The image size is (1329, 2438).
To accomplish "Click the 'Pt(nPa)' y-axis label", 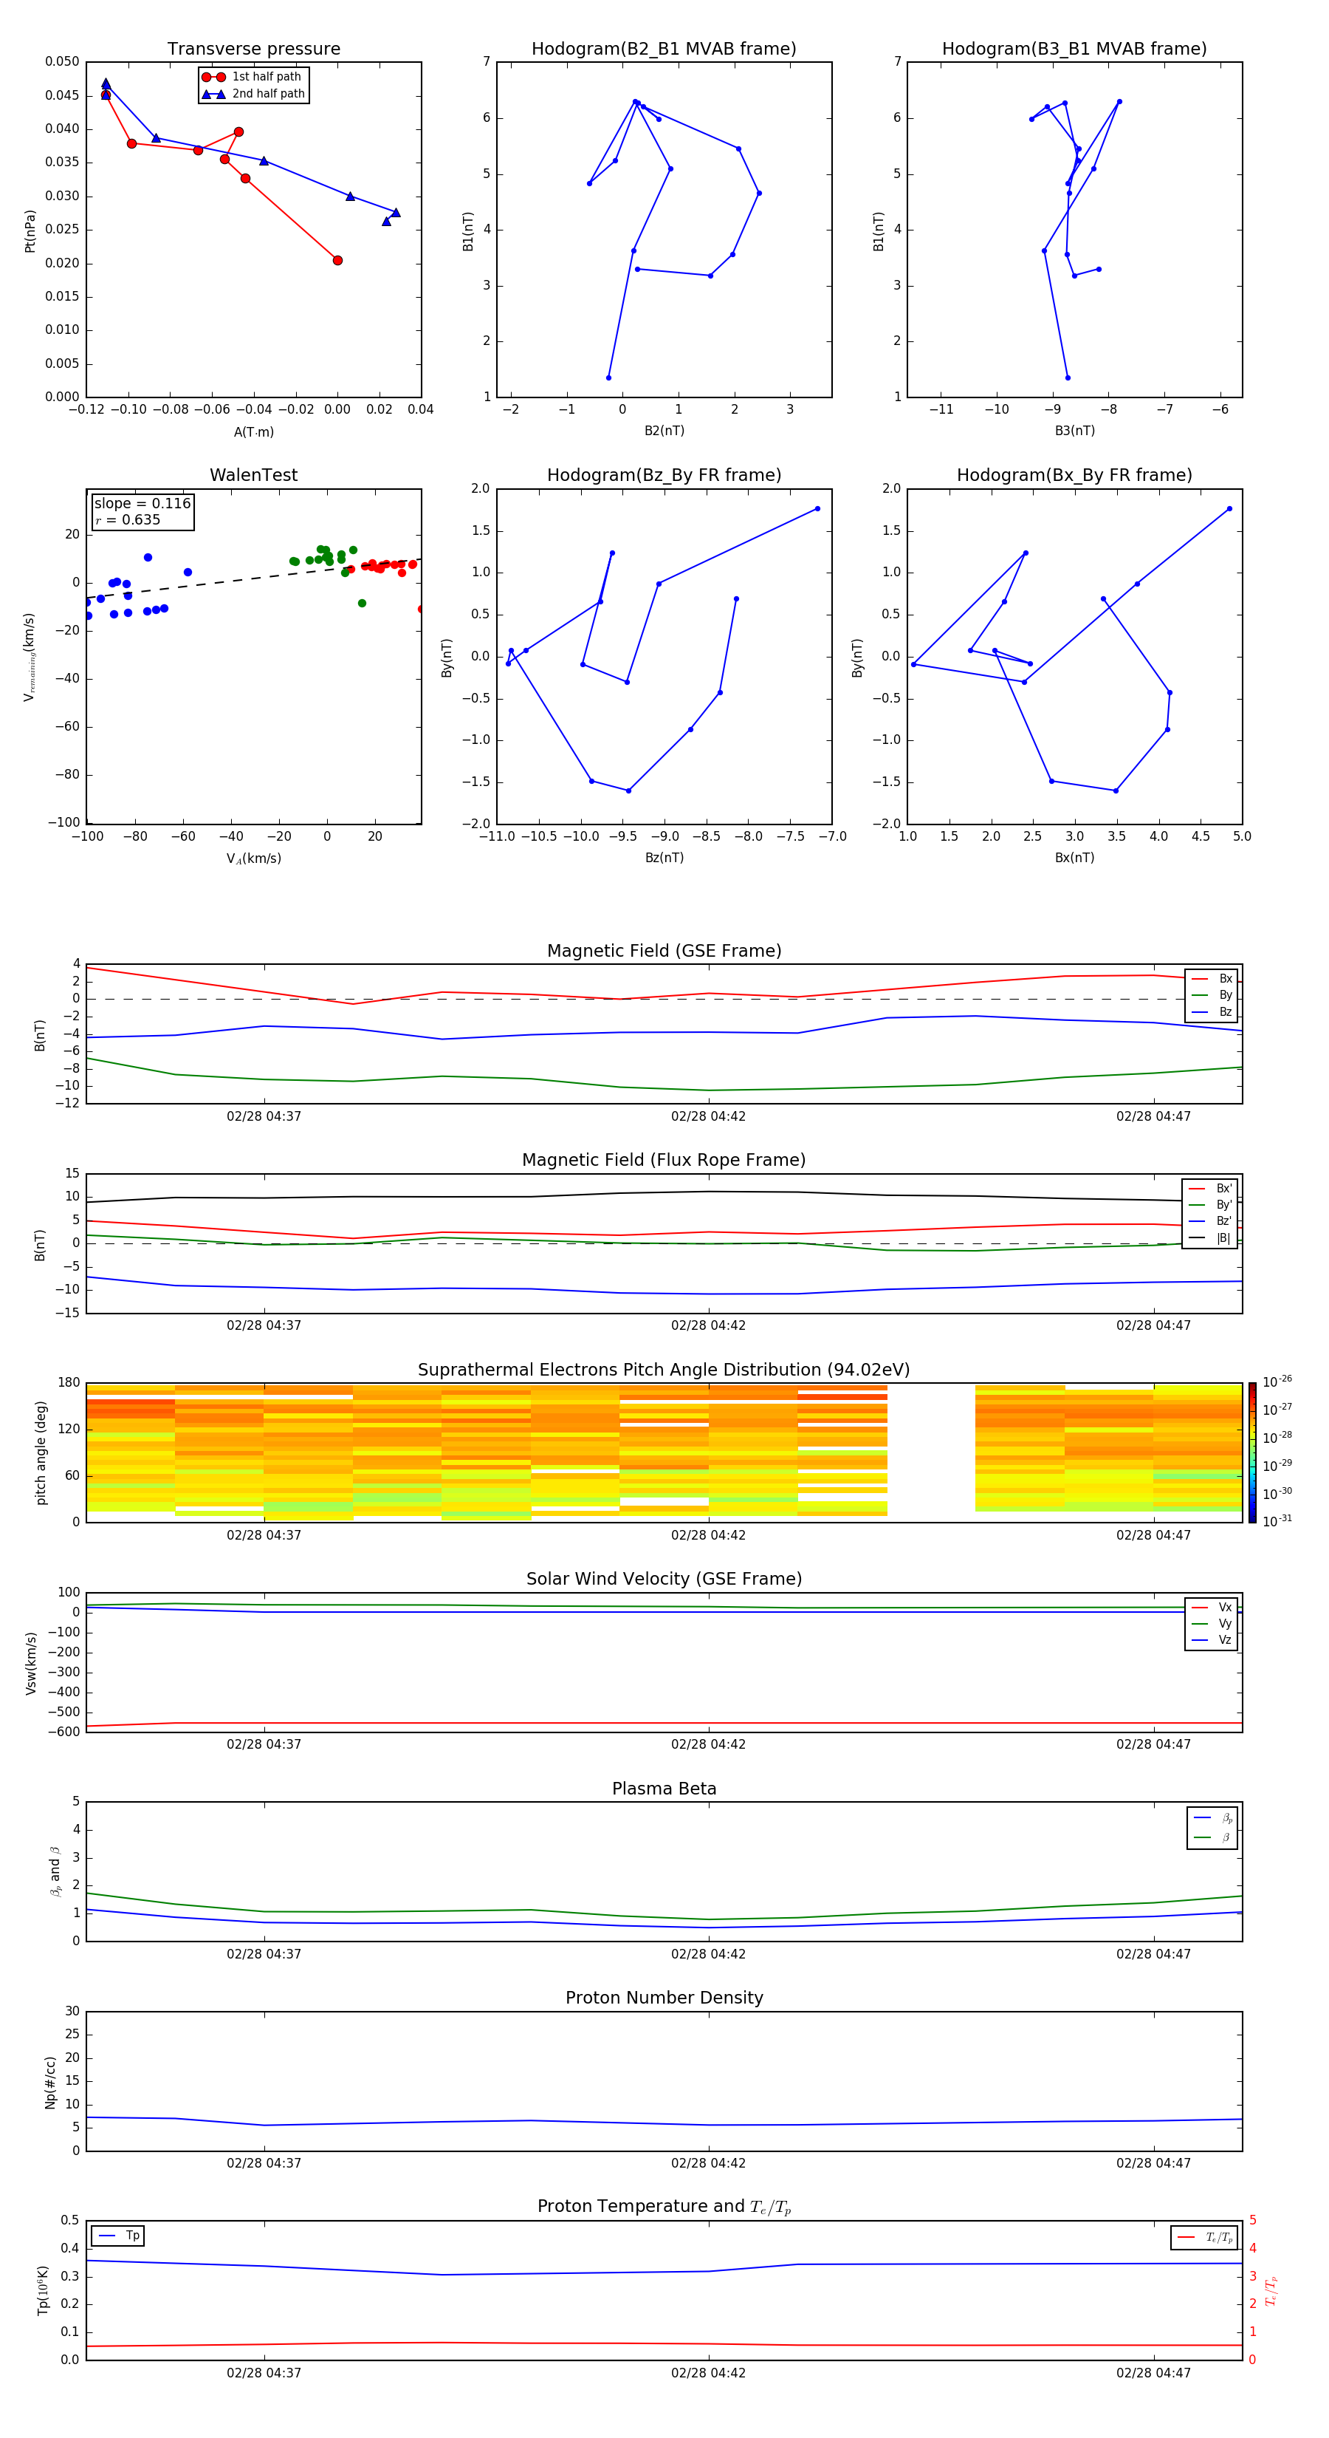I will click(30, 231).
